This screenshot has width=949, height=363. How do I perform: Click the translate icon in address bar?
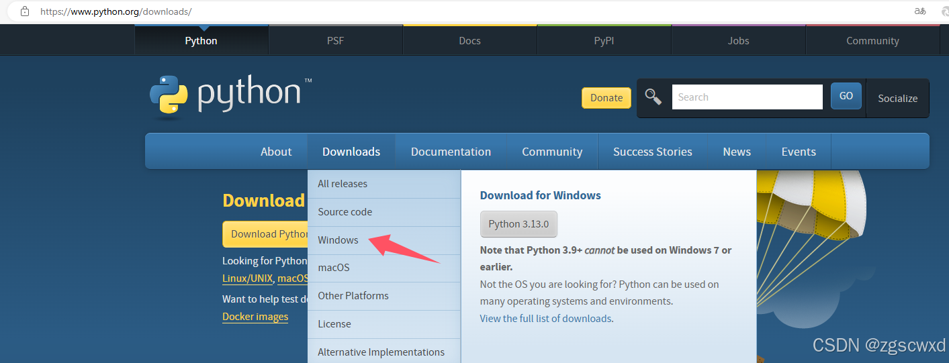pos(920,11)
